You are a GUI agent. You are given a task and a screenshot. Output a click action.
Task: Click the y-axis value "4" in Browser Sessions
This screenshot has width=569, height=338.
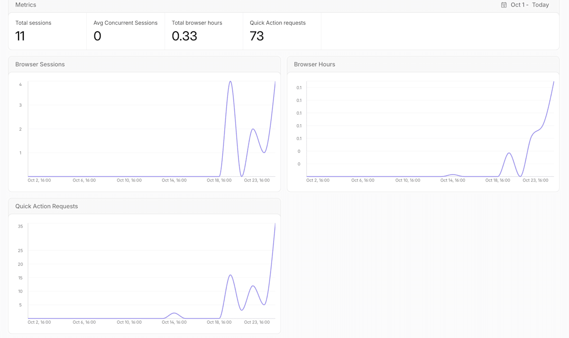[x=20, y=84]
